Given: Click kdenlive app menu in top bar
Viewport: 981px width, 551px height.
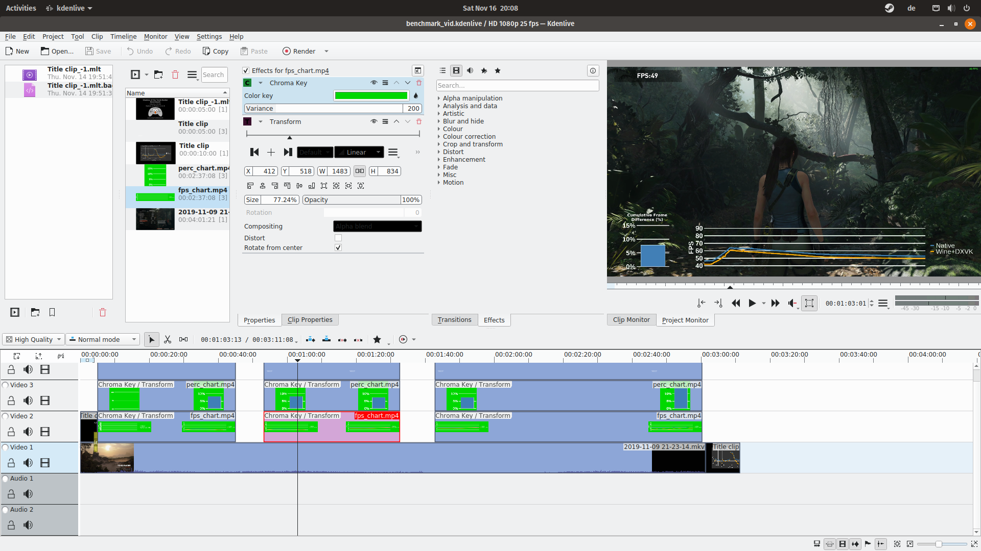Looking at the screenshot, I should 69,8.
